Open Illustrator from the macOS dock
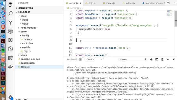This screenshot has width=177, height=100. click(x=3, y=78)
